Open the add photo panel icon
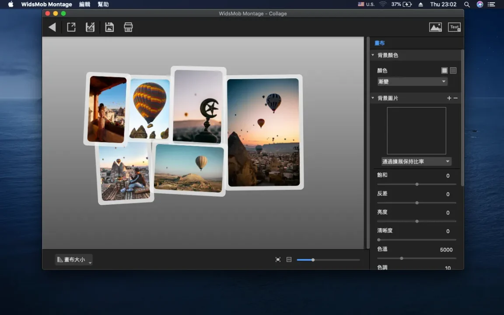Screen dimensions: 504x315 coord(435,27)
